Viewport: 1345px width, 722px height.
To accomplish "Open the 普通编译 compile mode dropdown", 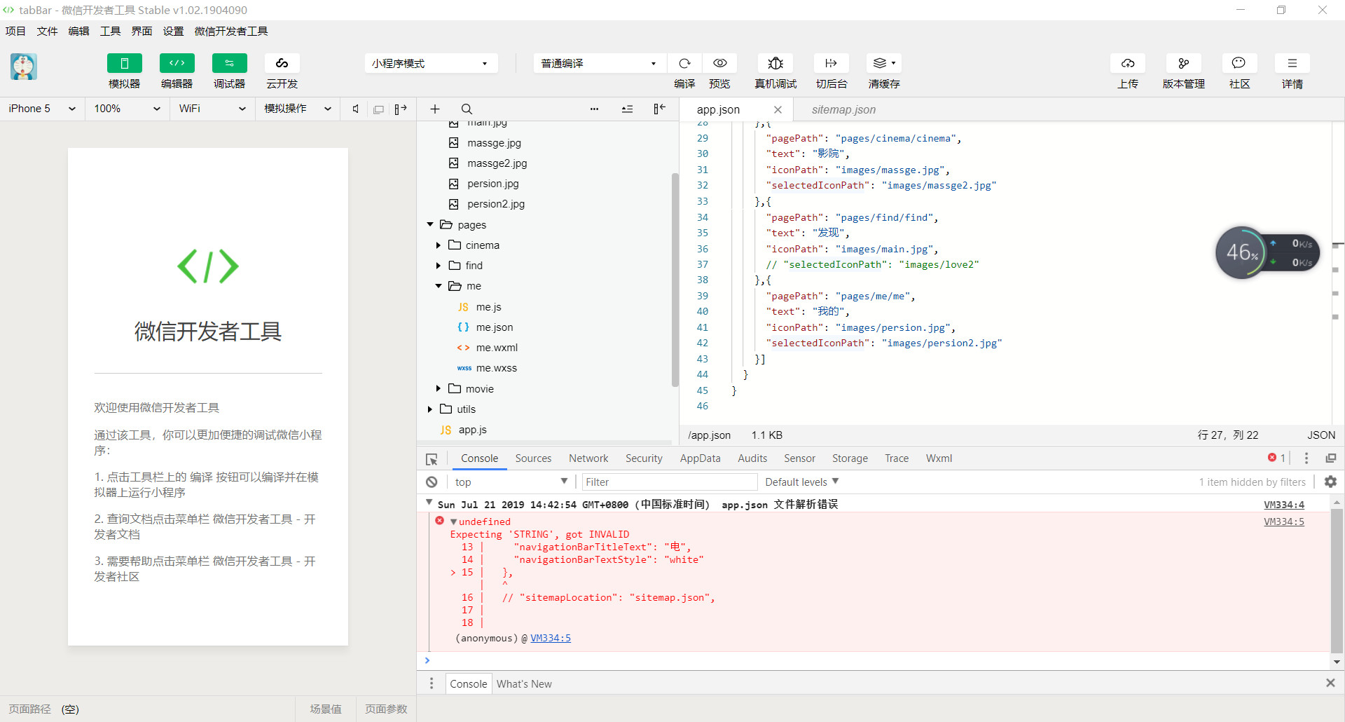I will [600, 64].
